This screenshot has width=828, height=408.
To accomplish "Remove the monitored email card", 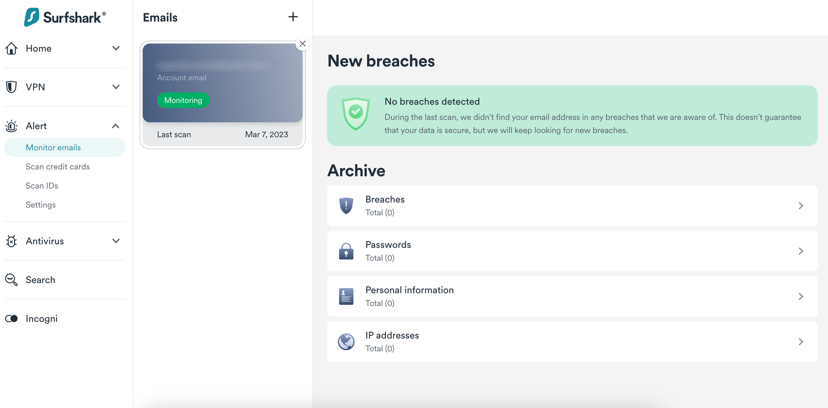I will [x=302, y=44].
